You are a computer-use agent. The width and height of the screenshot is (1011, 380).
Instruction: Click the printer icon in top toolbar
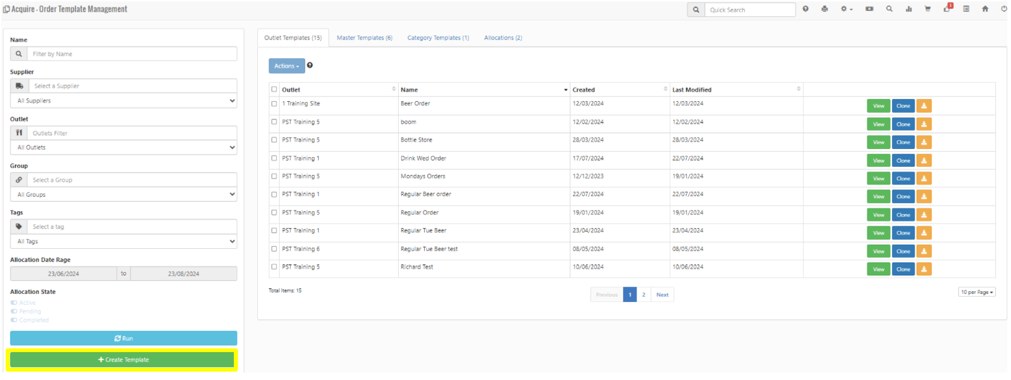coord(824,10)
